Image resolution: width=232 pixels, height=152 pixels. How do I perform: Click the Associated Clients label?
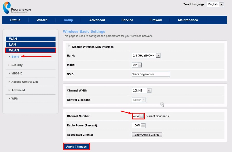tap(80, 135)
